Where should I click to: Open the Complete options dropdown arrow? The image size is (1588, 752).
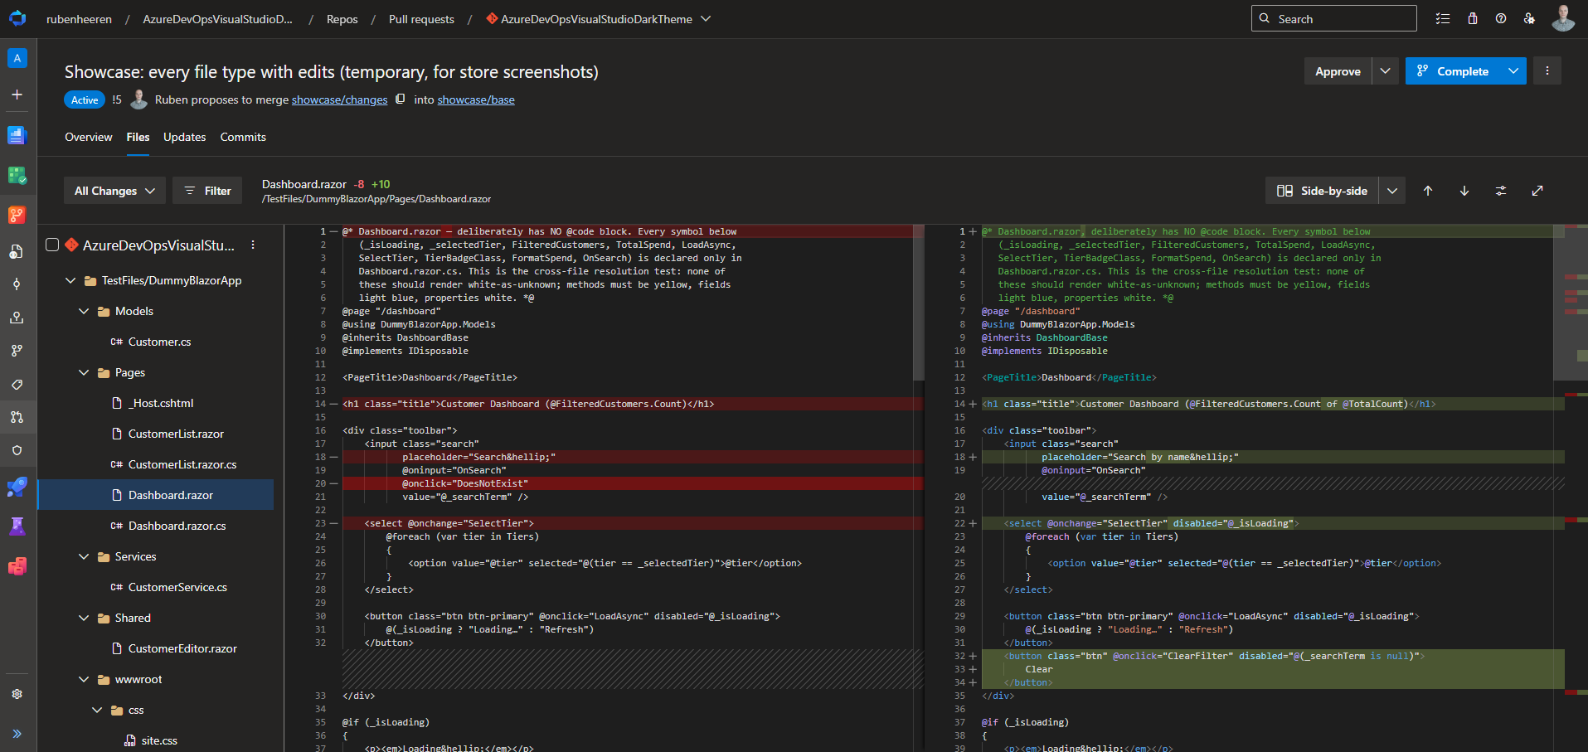1513,71
